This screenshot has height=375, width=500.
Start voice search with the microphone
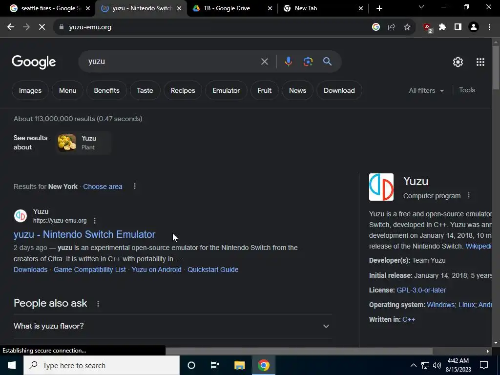288,62
